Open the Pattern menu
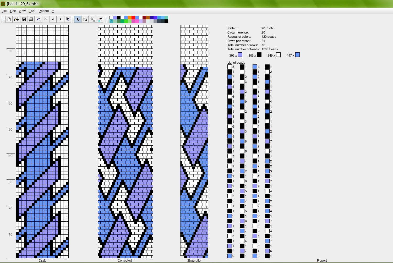This screenshot has width=393, height=263. coord(44,11)
